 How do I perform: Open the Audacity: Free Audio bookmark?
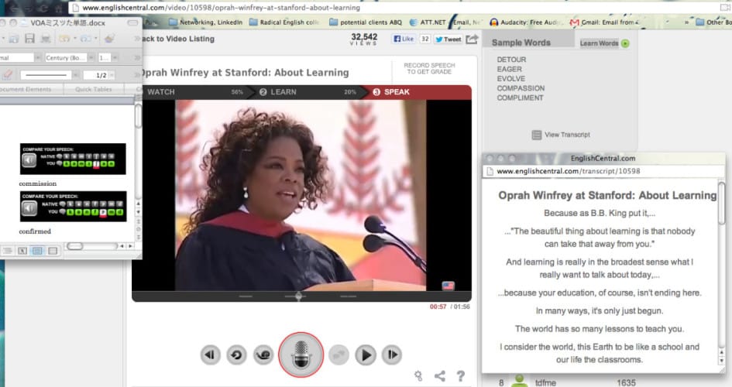pos(526,22)
